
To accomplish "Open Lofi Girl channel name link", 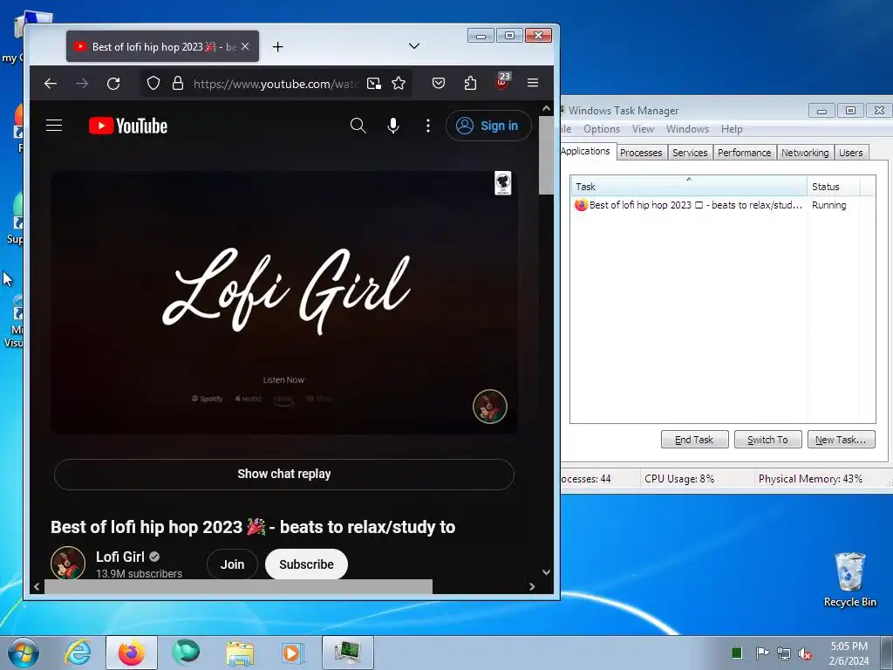I will pos(120,557).
